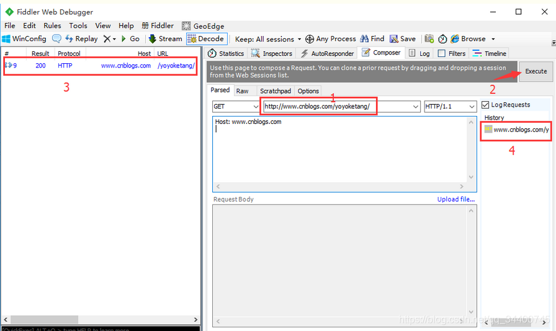Open the Rules menu
This screenshot has height=331, width=556.
[x=52, y=25]
